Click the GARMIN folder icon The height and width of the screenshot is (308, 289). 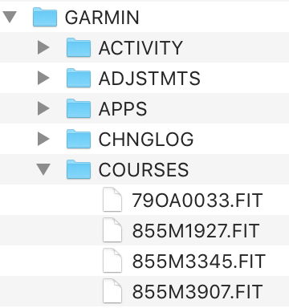(x=45, y=17)
